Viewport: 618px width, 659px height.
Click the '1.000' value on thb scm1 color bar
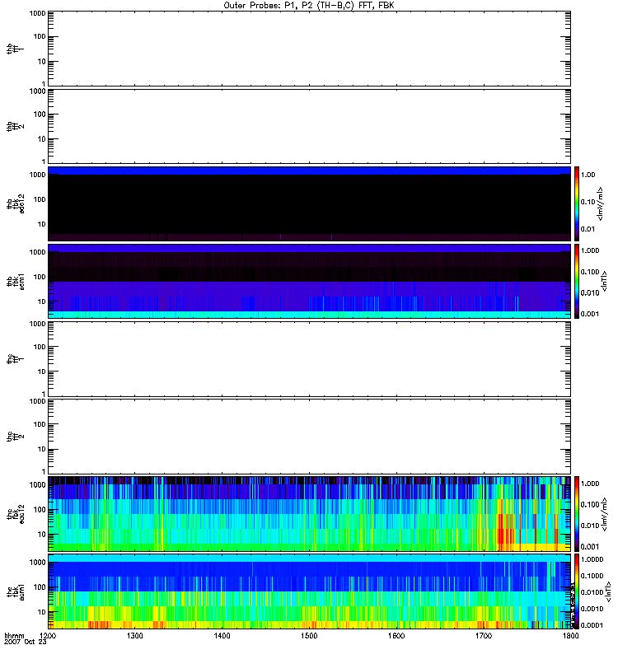pyautogui.click(x=590, y=250)
